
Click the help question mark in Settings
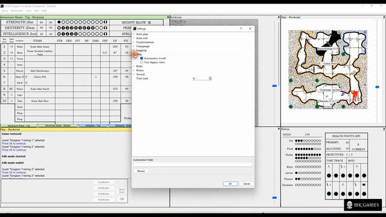[241, 28]
